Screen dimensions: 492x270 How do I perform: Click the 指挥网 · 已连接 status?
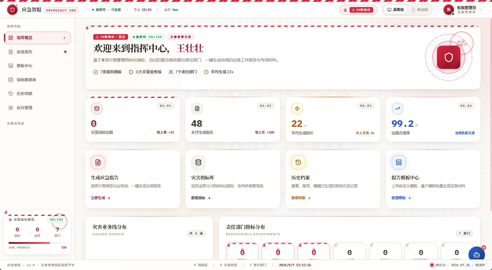pyautogui.click(x=107, y=10)
